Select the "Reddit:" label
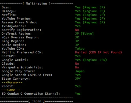 tap(8, 86)
